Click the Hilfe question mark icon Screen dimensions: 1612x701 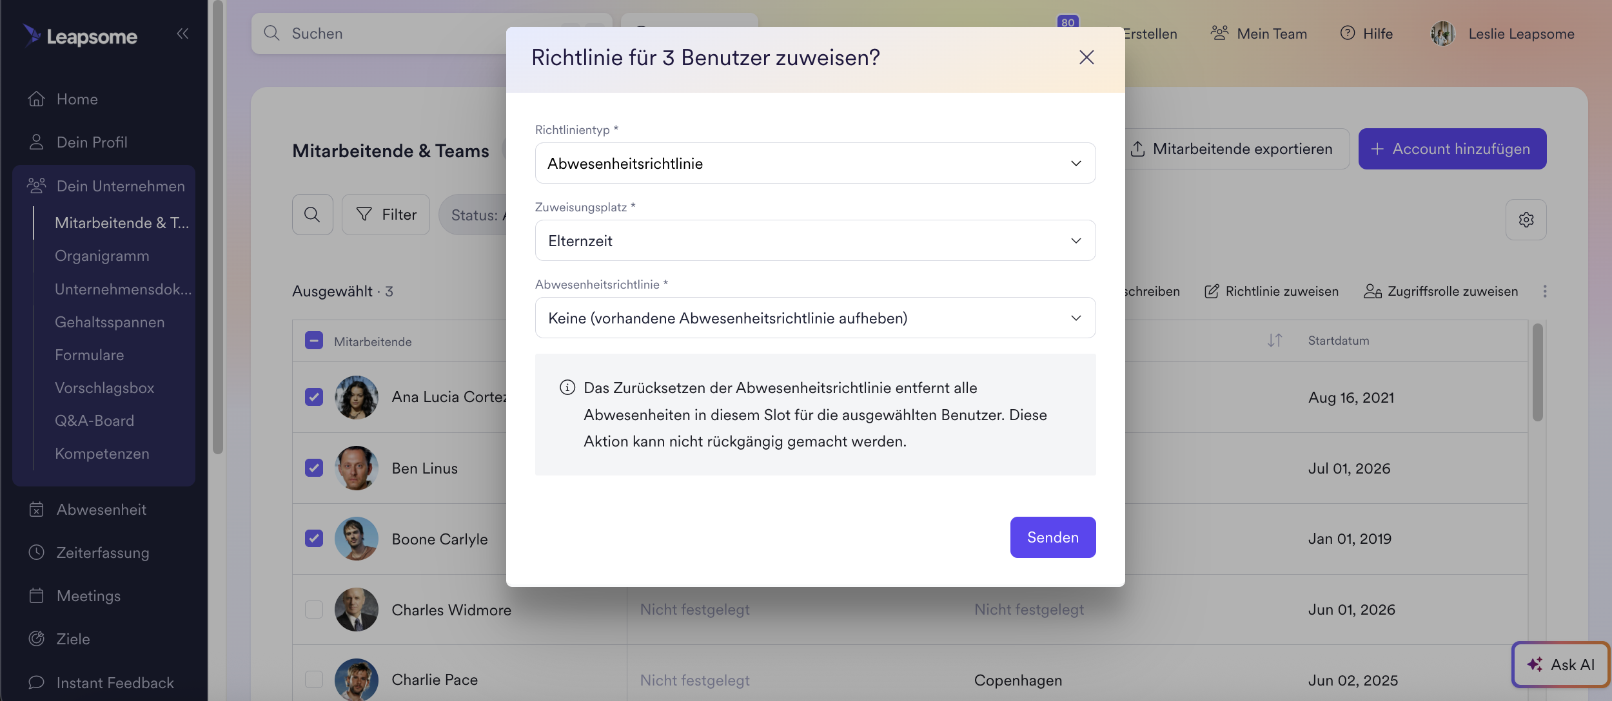click(x=1347, y=33)
